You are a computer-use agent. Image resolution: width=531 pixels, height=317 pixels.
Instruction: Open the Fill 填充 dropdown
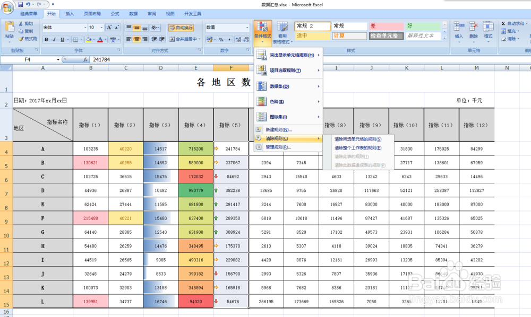click(x=510, y=31)
